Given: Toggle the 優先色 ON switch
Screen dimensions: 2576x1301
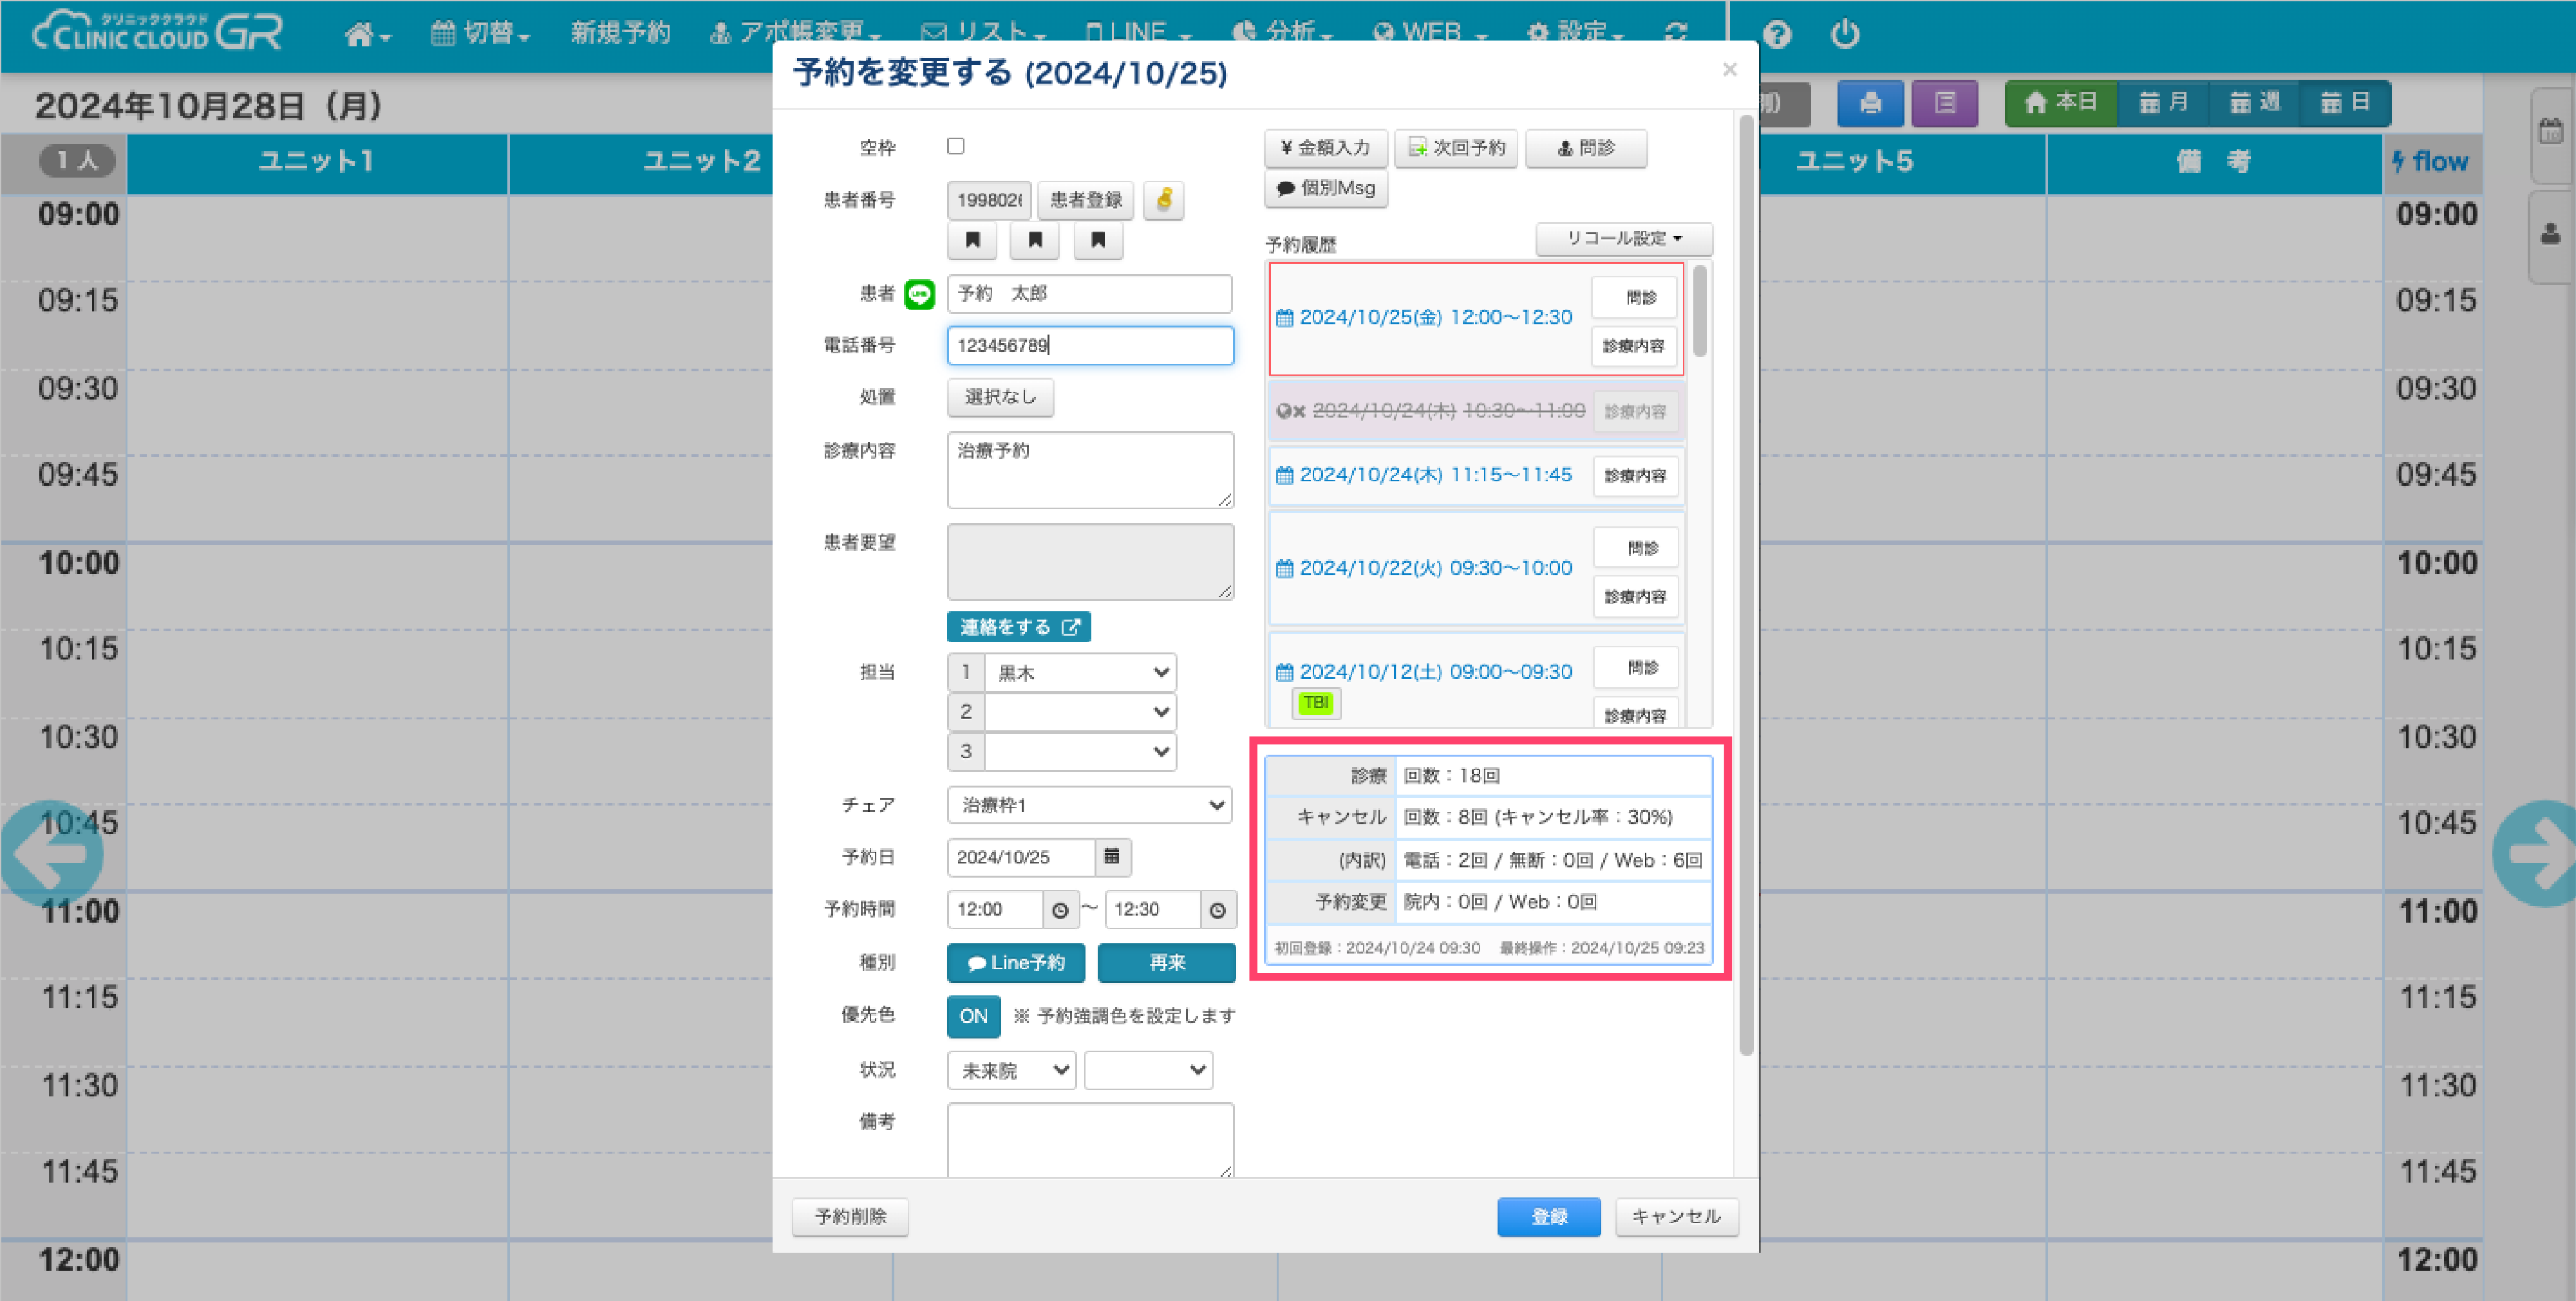Looking at the screenshot, I should click(x=973, y=1016).
